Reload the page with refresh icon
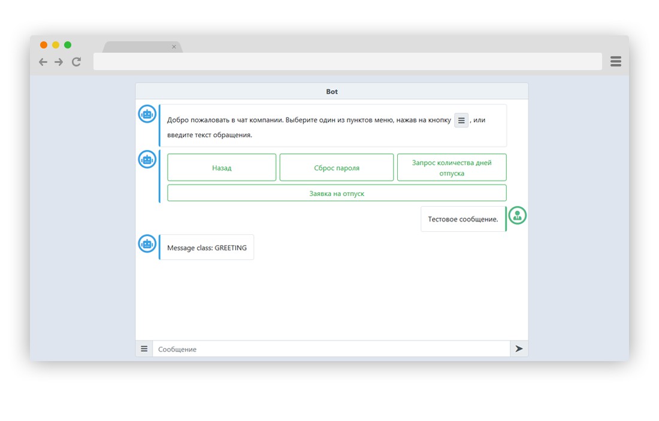The width and height of the screenshot is (659, 421). 76,62
